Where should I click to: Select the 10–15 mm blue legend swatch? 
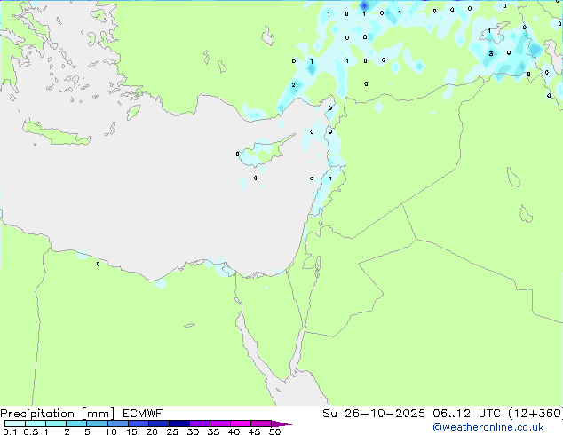coord(117,423)
